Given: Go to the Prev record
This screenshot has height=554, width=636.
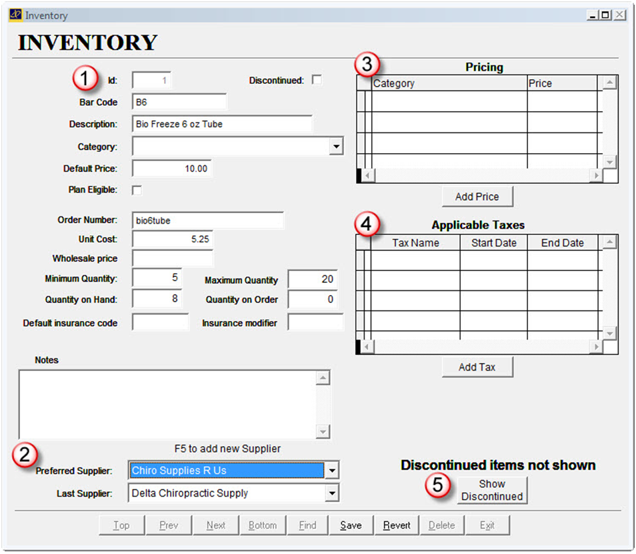Looking at the screenshot, I should (169, 525).
